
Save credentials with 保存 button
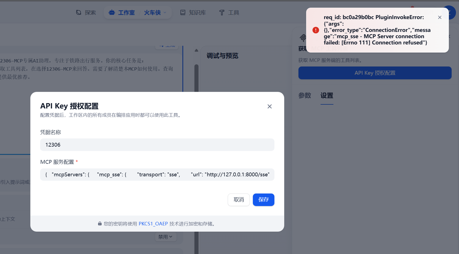click(263, 200)
